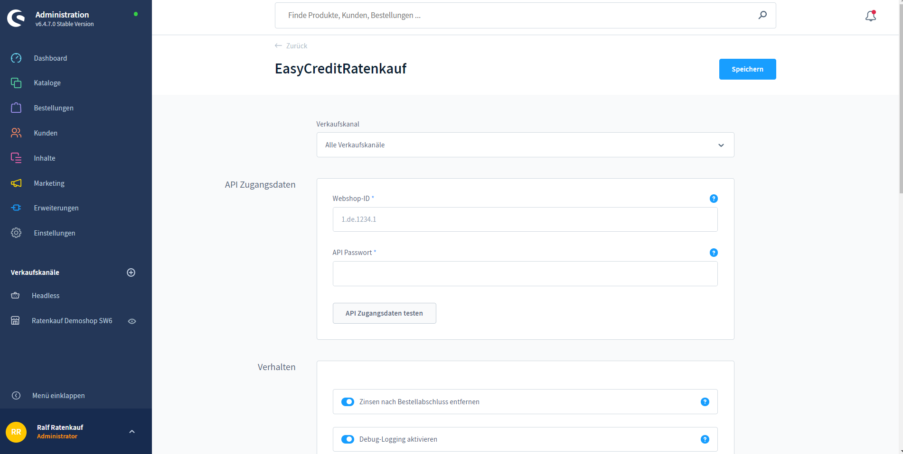Add a new Verkaufskanal with plus icon

(131, 272)
